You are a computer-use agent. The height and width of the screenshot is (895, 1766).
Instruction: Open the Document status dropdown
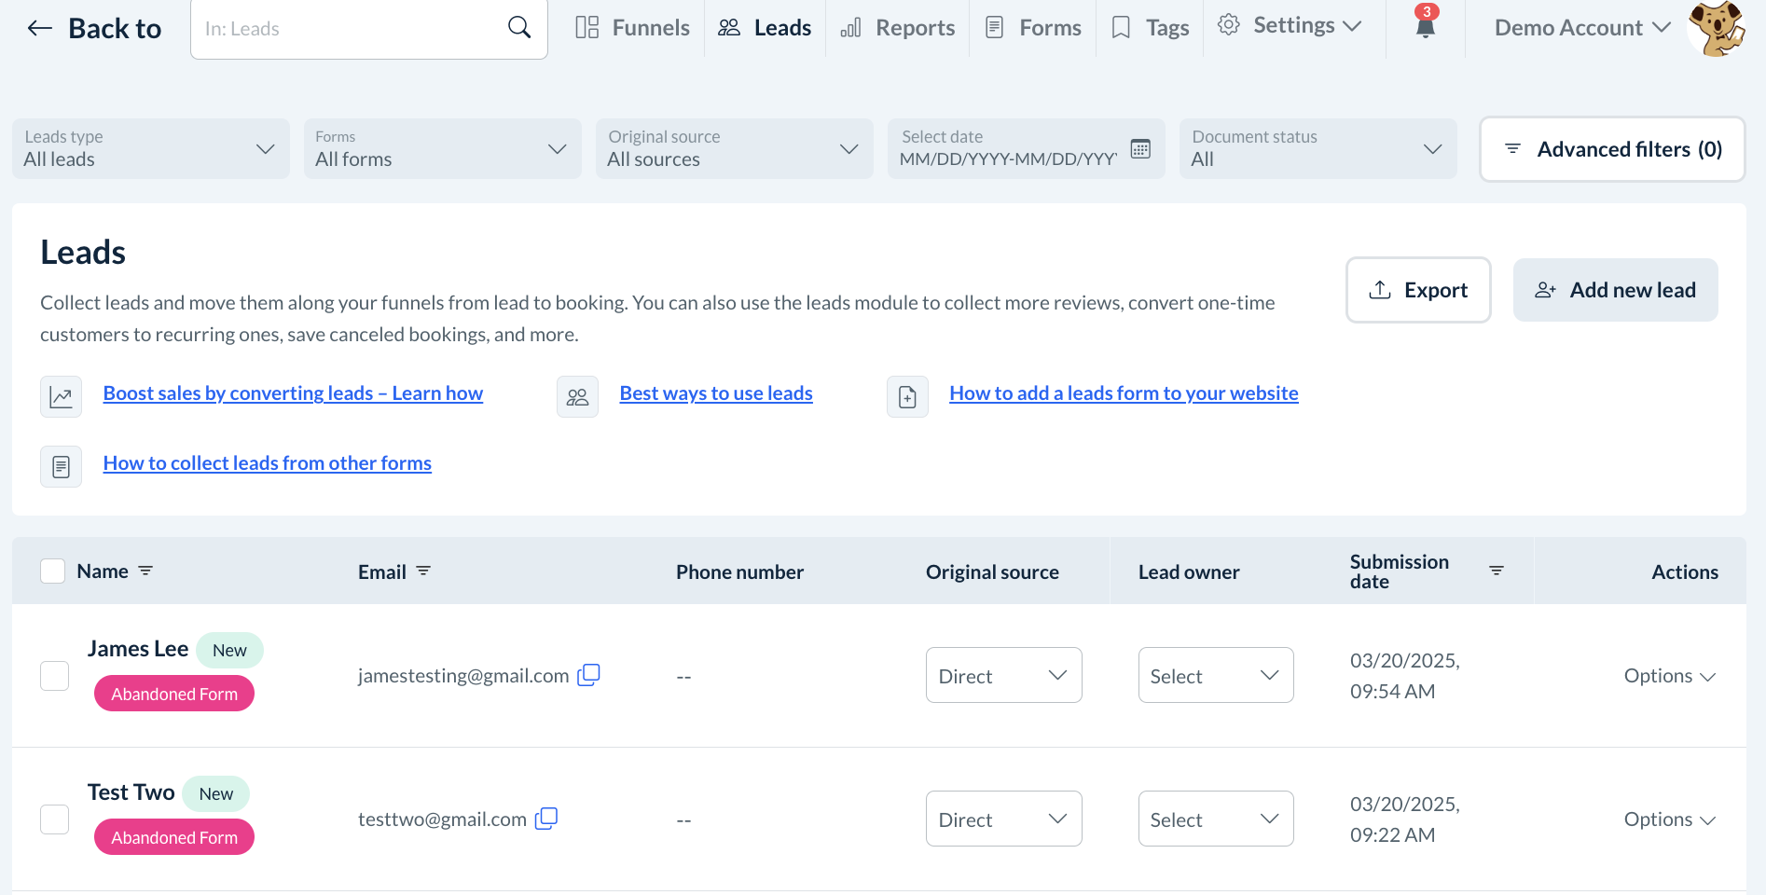click(1318, 149)
